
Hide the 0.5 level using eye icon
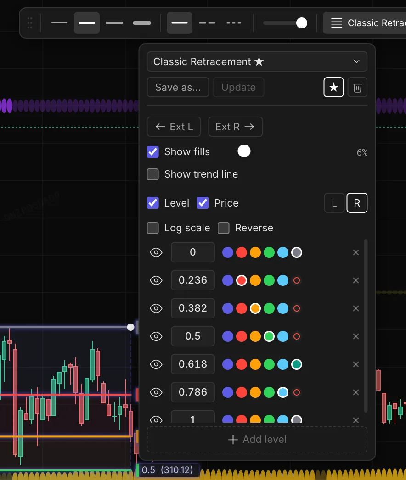pyautogui.click(x=156, y=336)
